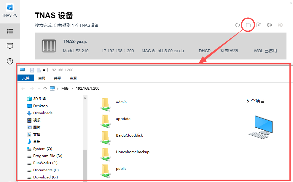
Task: Click the WOL:已停用 status text
Action: tap(265, 51)
